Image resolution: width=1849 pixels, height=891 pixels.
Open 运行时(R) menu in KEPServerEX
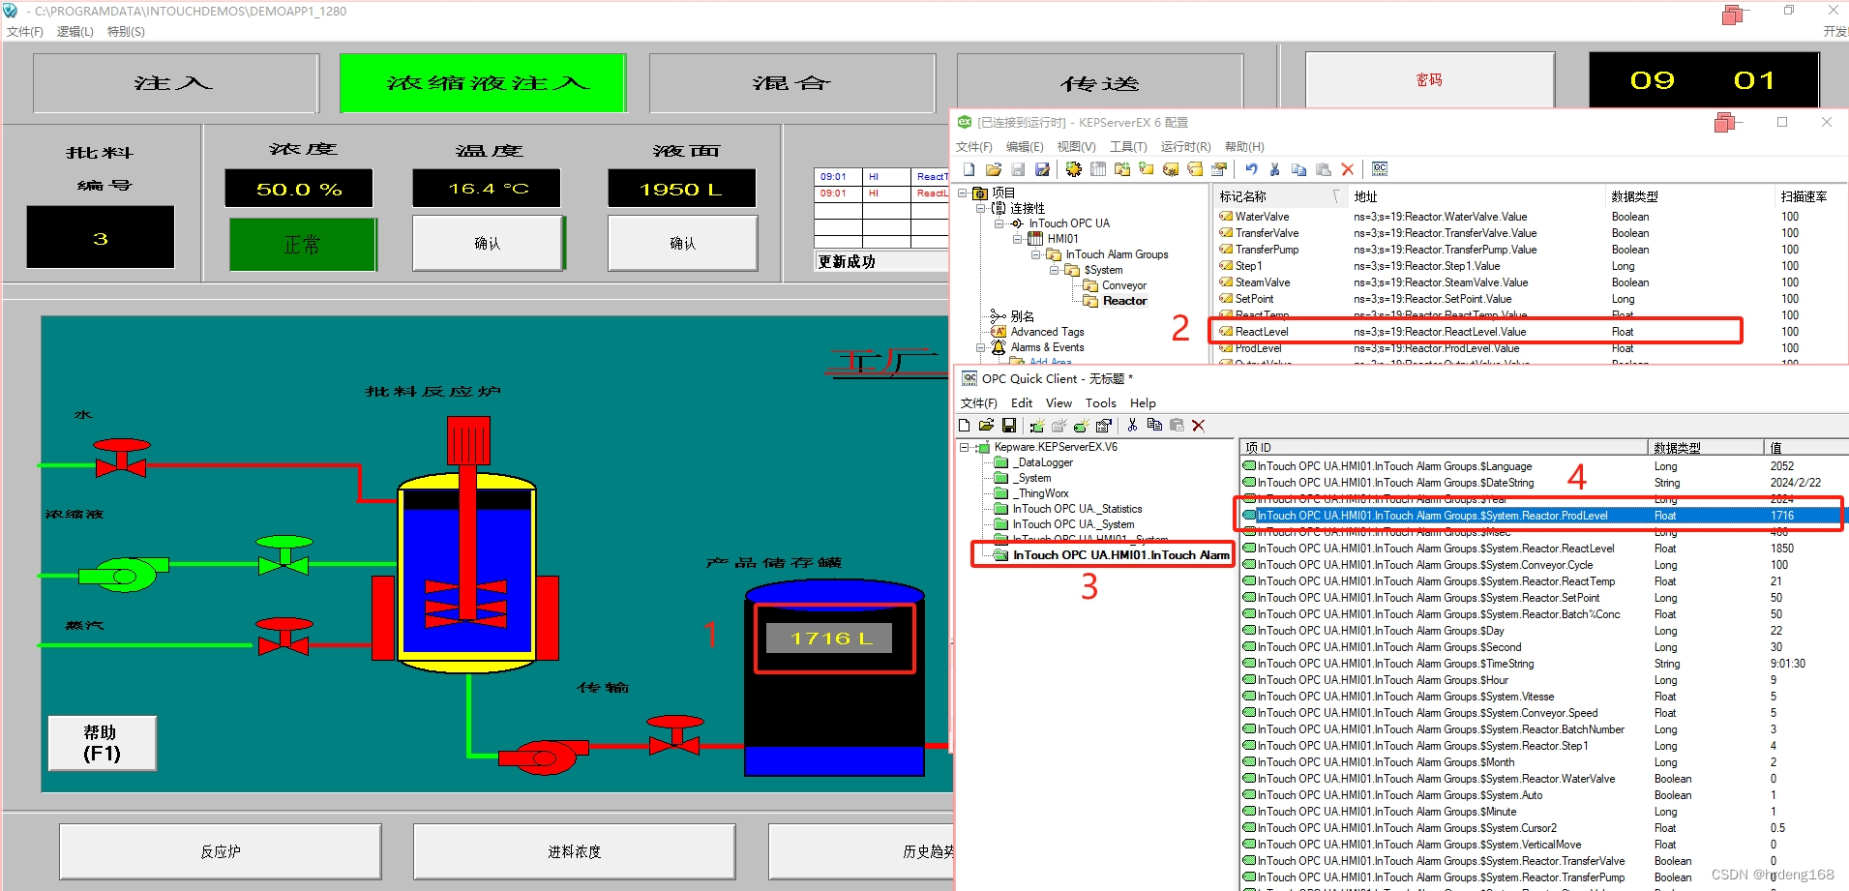point(1185,147)
